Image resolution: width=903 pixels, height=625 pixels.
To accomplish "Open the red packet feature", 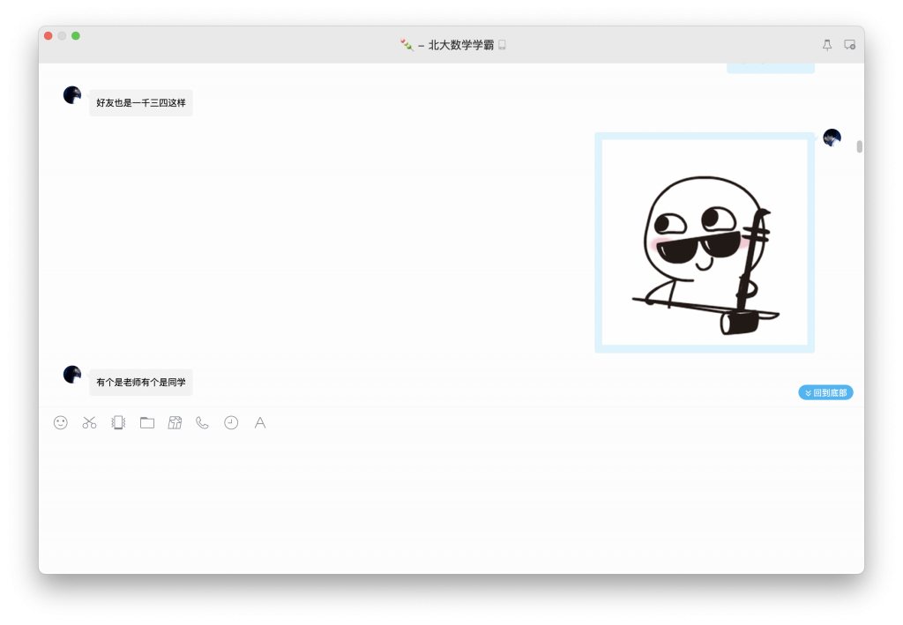I will pos(175,422).
